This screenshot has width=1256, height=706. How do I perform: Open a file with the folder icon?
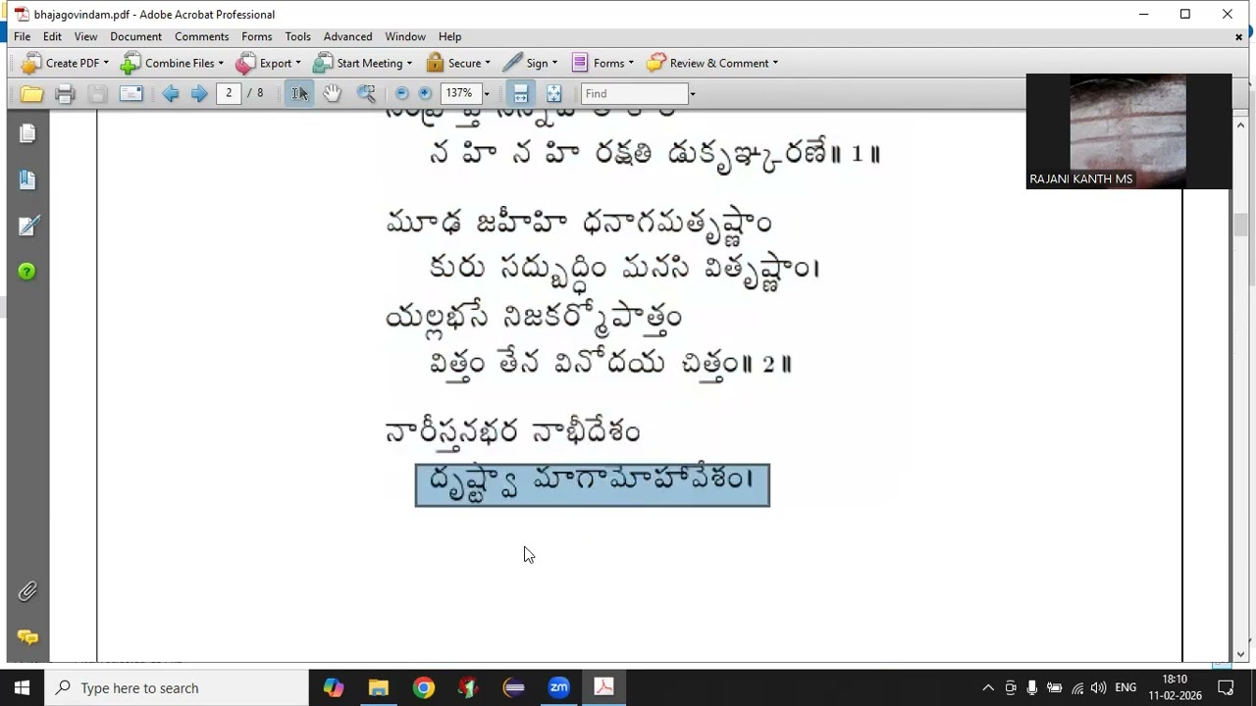(x=31, y=94)
